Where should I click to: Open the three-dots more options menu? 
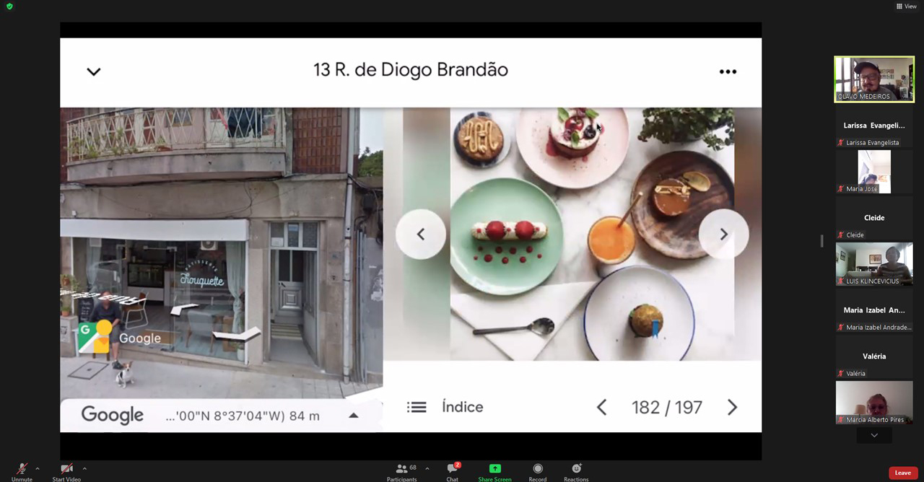(x=728, y=71)
